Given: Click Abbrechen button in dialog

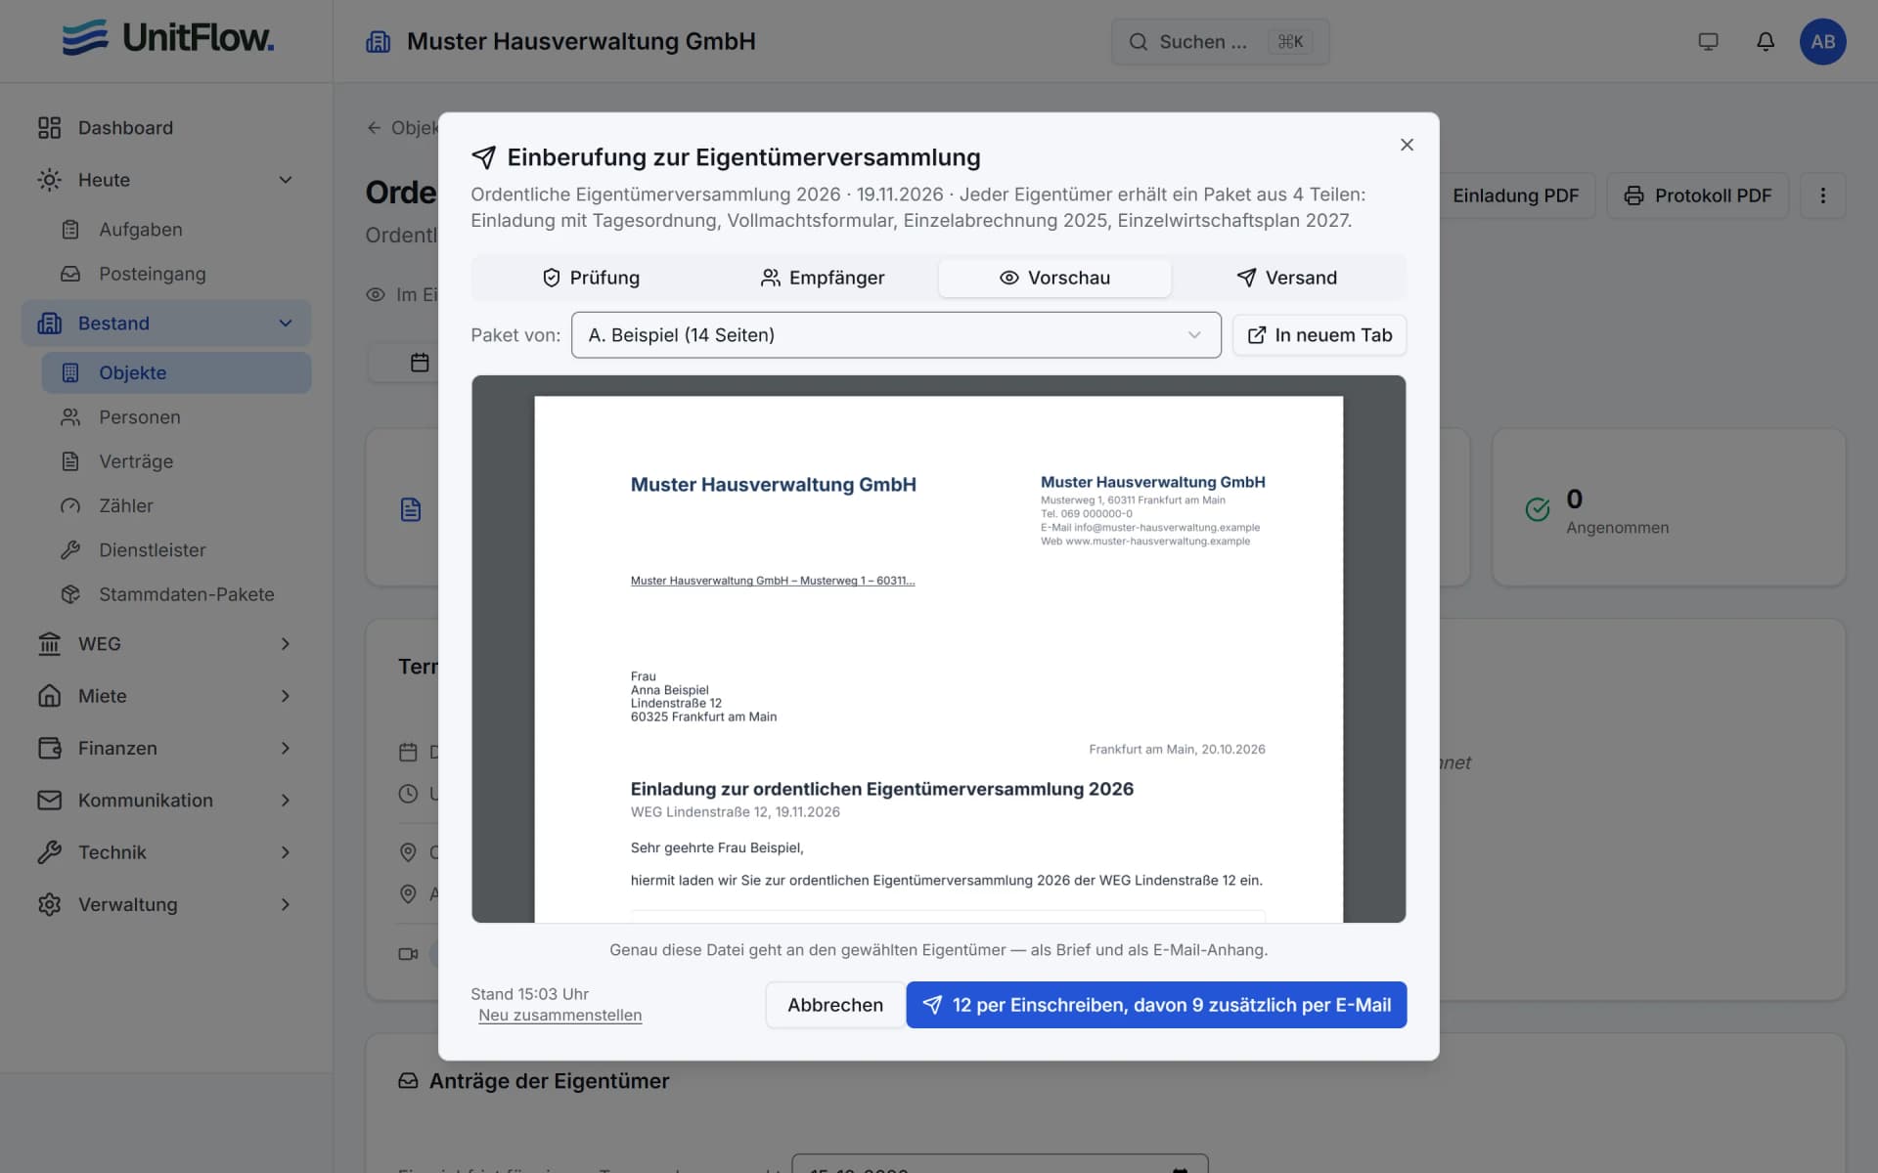Looking at the screenshot, I should coord(835,1005).
